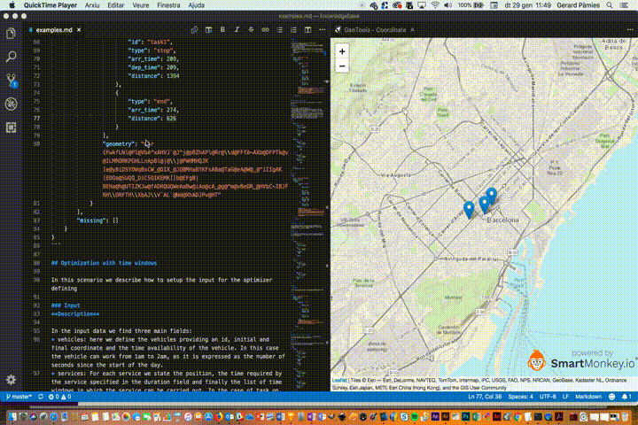Click the "missing" key in the code
Screen dimensions: 638x425
pos(93,220)
